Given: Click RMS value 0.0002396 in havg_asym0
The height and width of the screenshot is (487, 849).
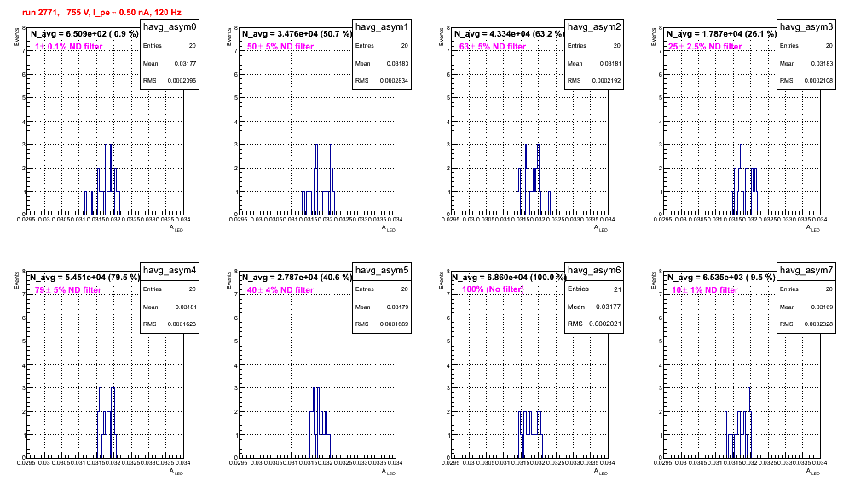Looking at the screenshot, I should tap(182, 81).
